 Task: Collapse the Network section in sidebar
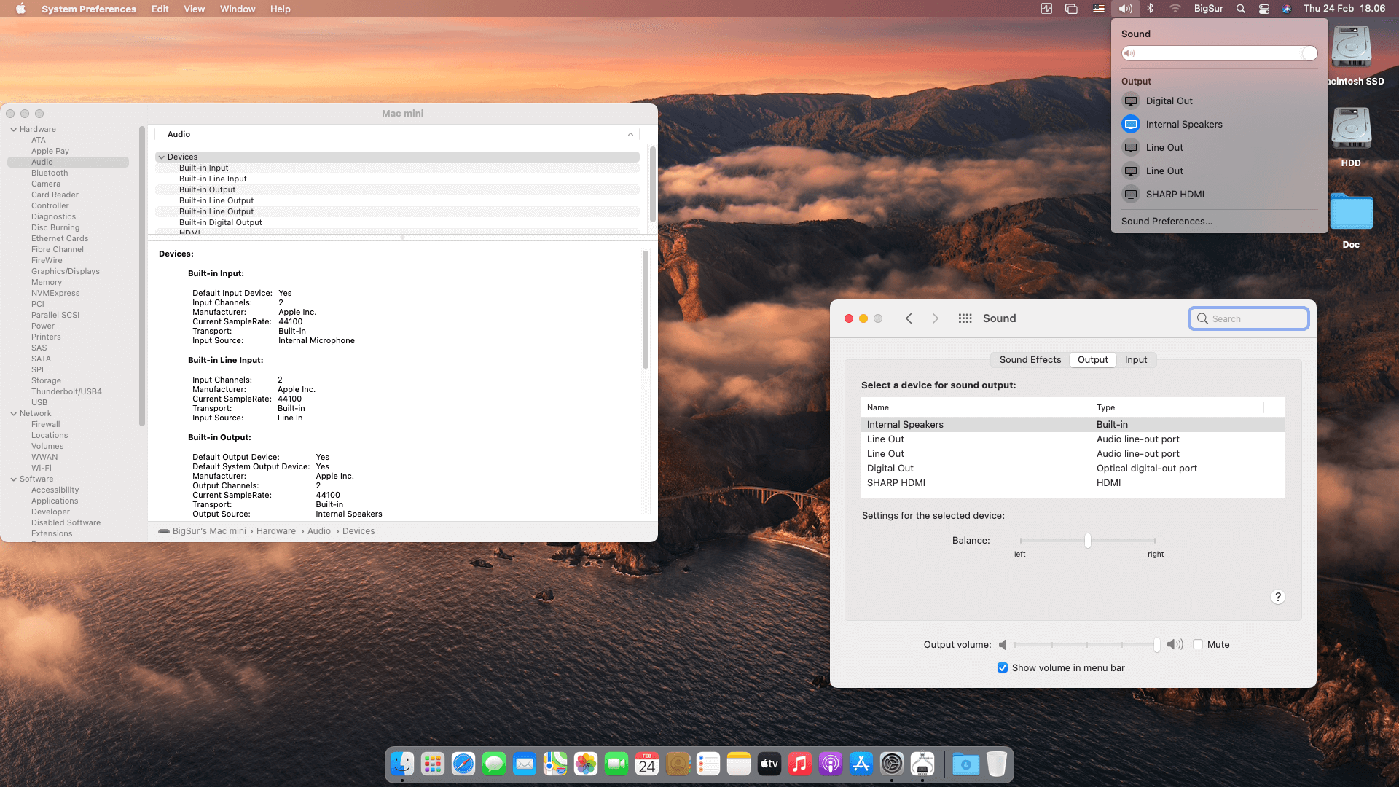(x=14, y=413)
